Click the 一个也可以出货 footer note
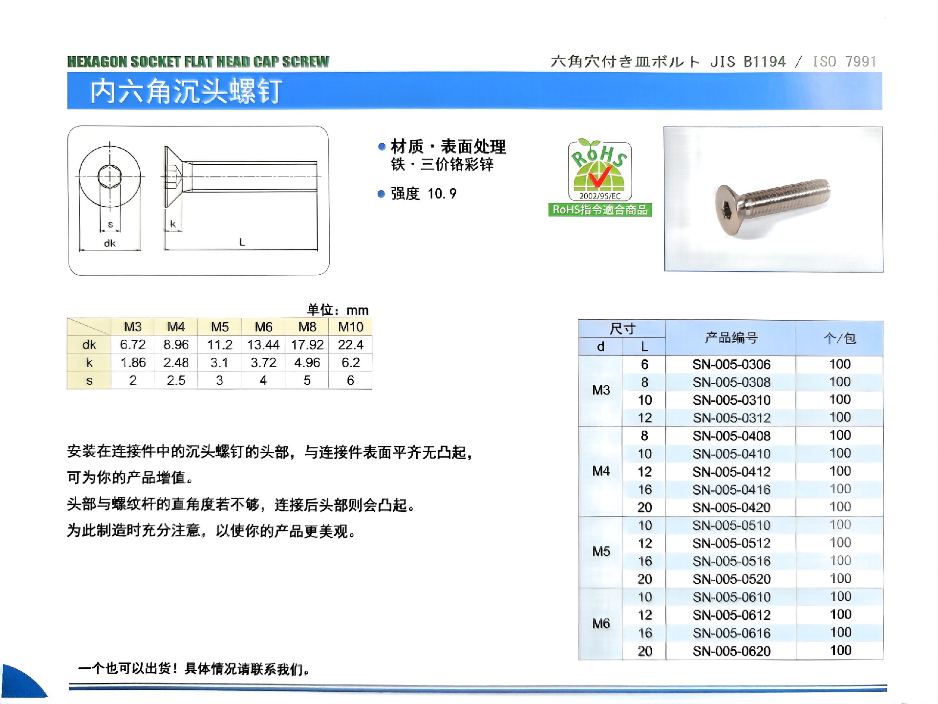Image resolution: width=938 pixels, height=704 pixels. tap(194, 669)
